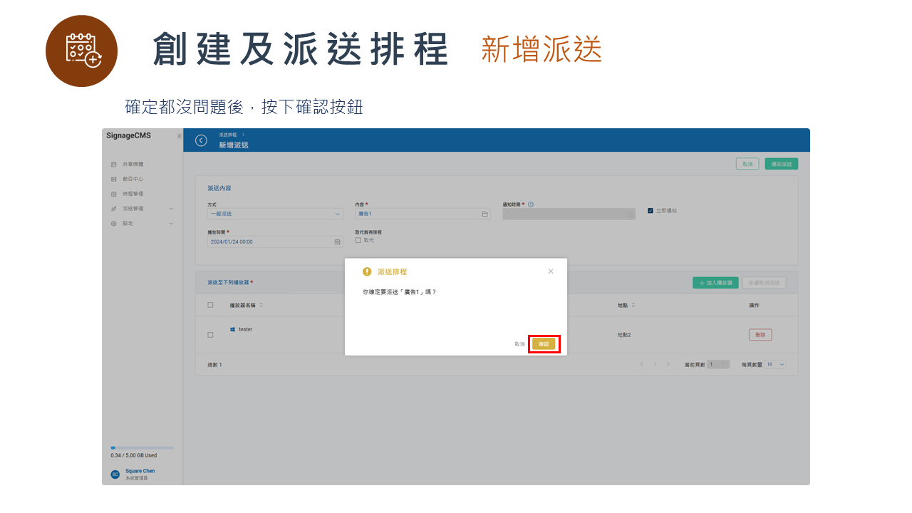912x513 pixels.
Task: Open the 方式 dropdown showing 一般派送
Action: (274, 214)
